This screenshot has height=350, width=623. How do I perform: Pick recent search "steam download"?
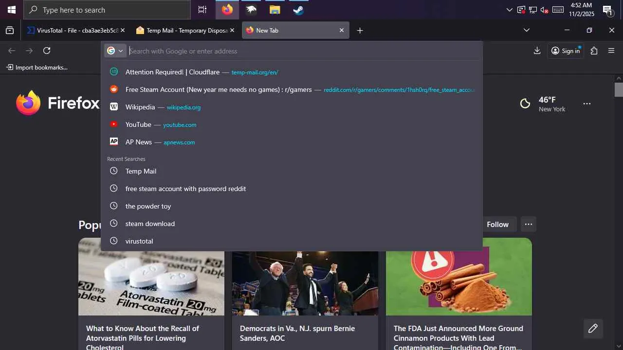pyautogui.click(x=292, y=224)
